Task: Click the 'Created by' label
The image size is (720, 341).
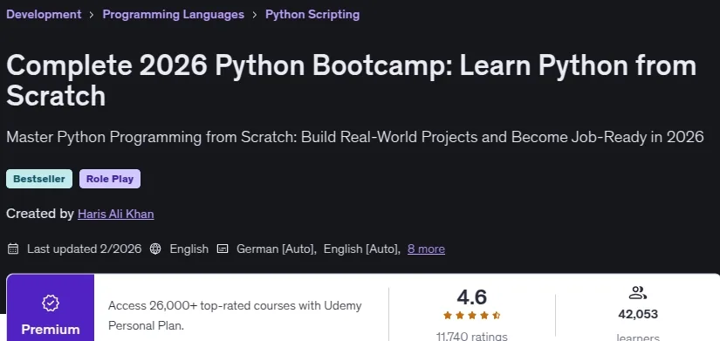Action: pos(40,214)
